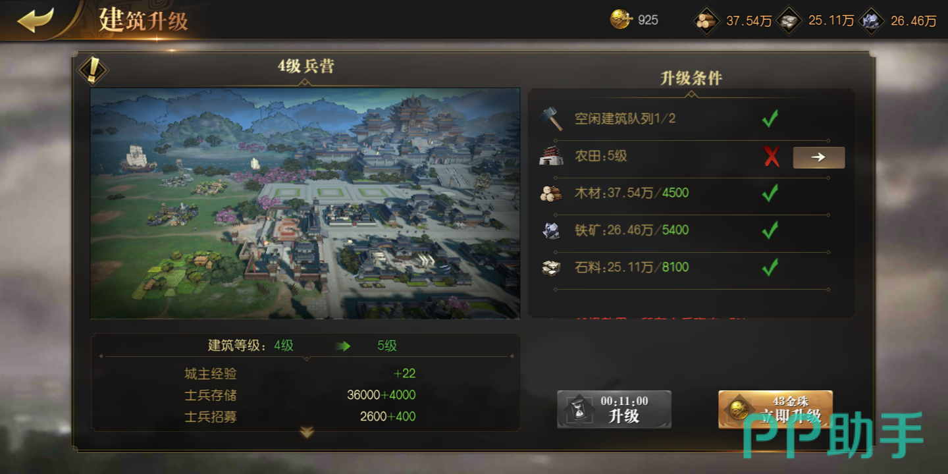Select the 升级条件 header
This screenshot has width=948, height=474.
(x=691, y=78)
